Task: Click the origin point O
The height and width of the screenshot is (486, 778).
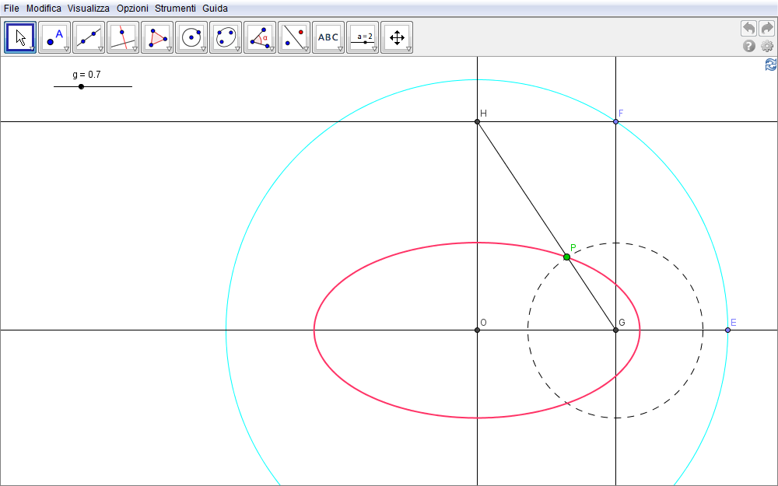Action: tap(478, 330)
